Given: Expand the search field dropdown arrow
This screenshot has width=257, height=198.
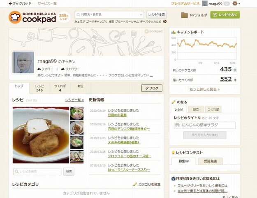Looking at the screenshot, I should coord(141,15).
